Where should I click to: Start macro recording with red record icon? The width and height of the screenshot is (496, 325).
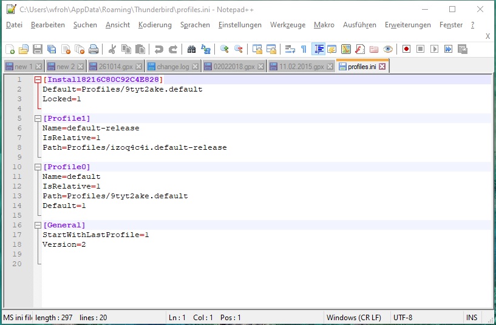pyautogui.click(x=406, y=49)
